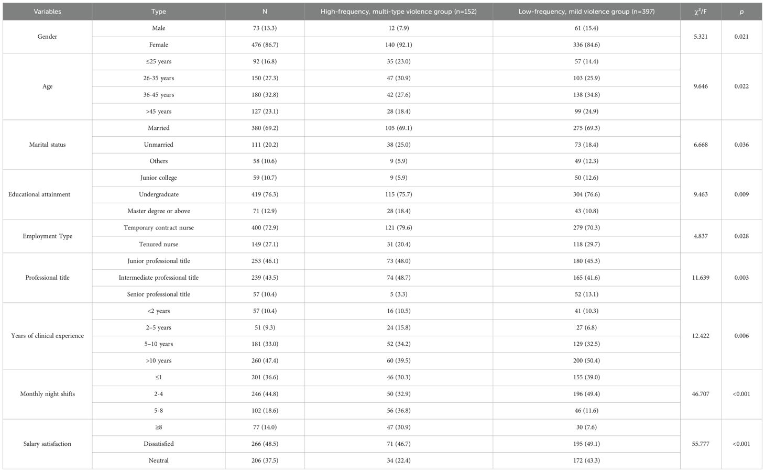The width and height of the screenshot is (765, 472).
Task: Click the High-frequency, multi-type violence group header
Action: tap(398, 12)
